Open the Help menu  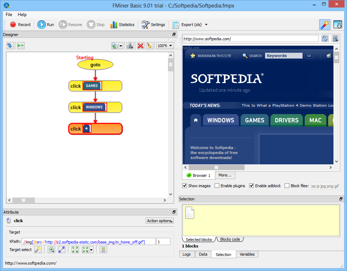[x=22, y=15]
